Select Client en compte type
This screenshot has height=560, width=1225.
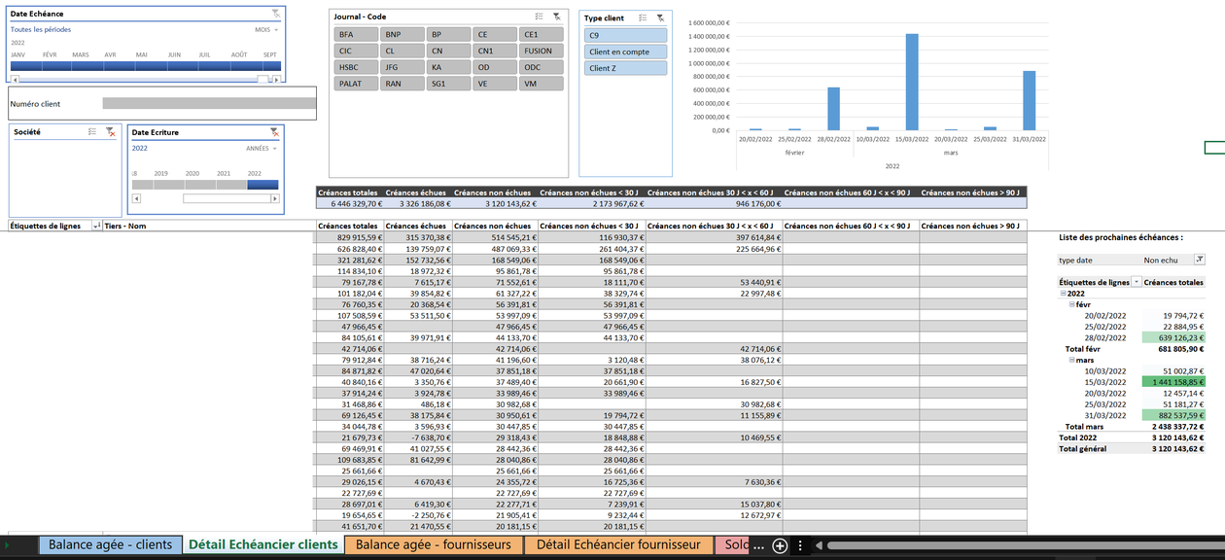(x=625, y=52)
